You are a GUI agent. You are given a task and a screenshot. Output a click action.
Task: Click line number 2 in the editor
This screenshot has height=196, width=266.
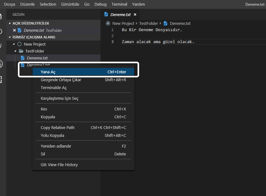pyautogui.click(x=112, y=36)
